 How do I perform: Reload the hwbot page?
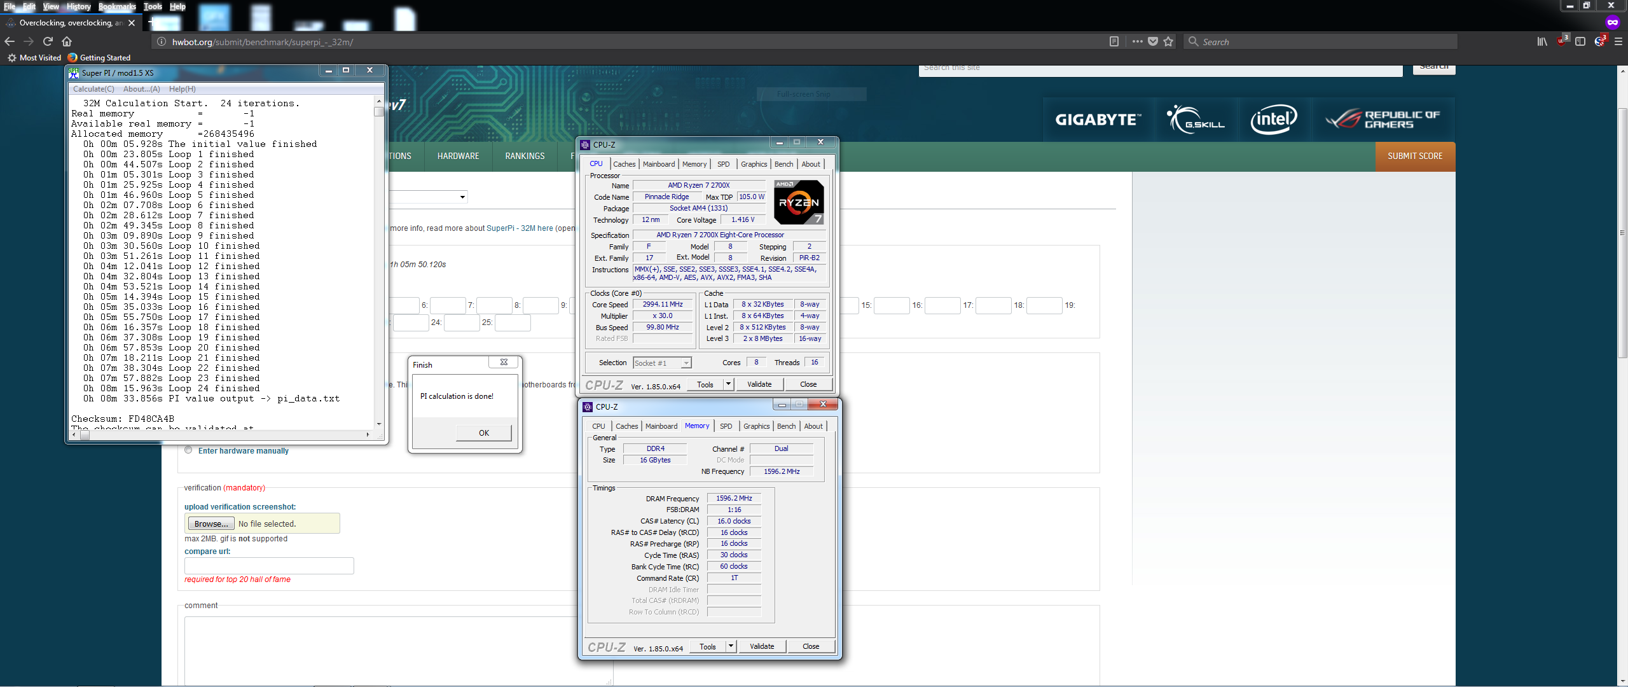(x=48, y=41)
